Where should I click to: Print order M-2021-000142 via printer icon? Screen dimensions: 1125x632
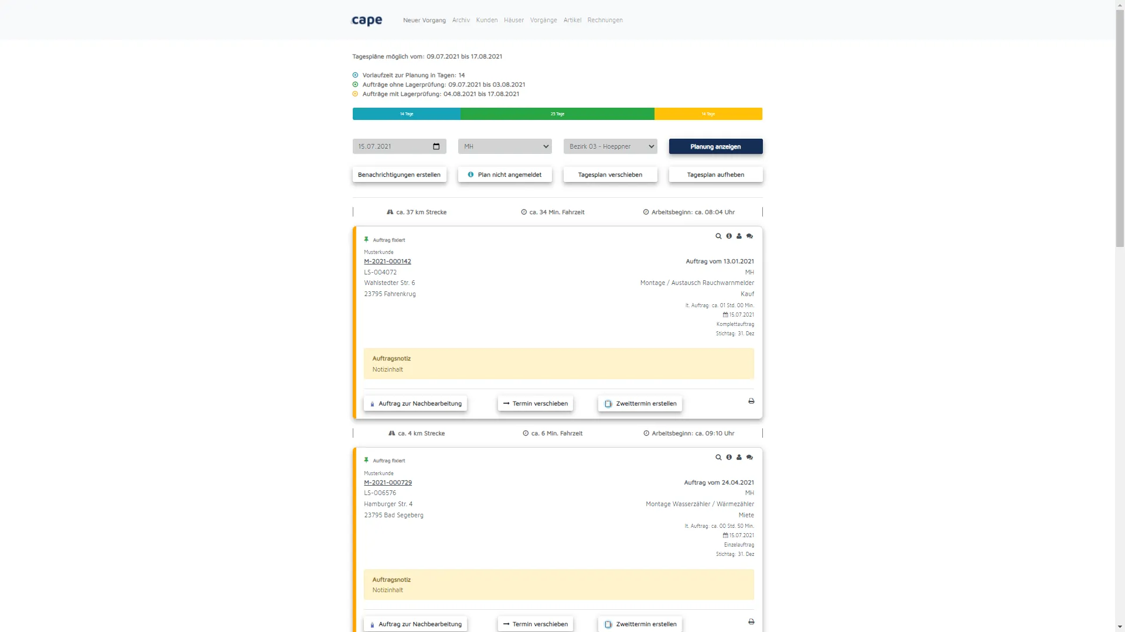pos(751,401)
